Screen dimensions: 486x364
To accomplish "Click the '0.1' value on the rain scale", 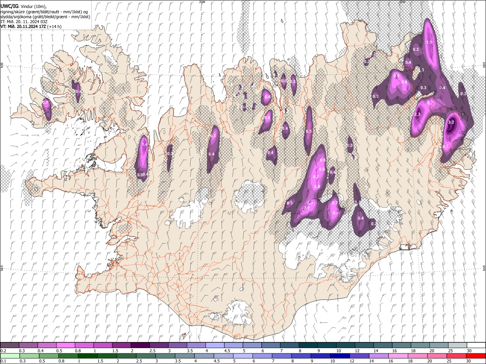I will pyautogui.click(x=3, y=361).
